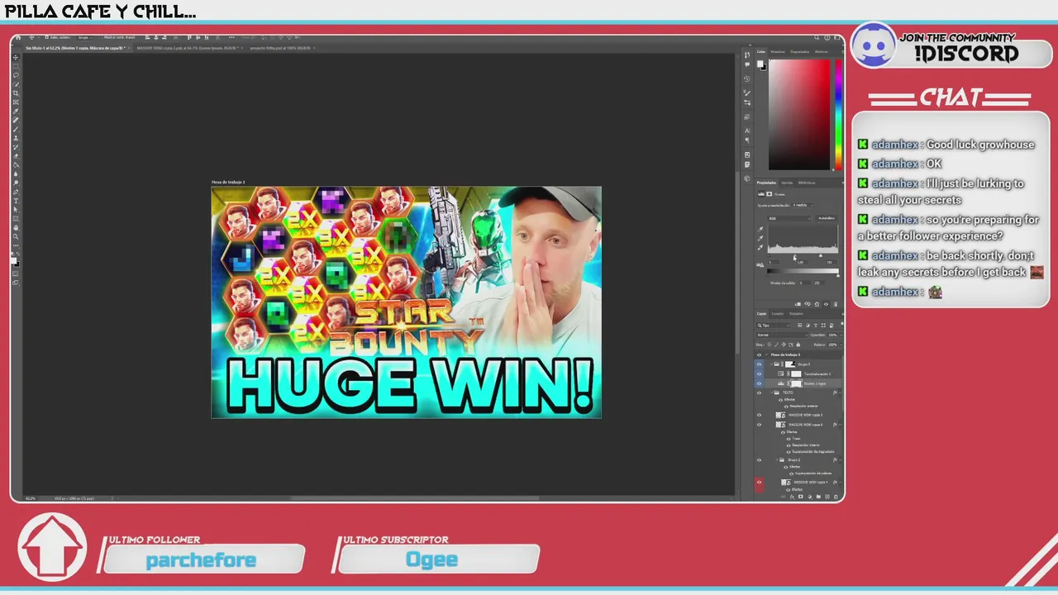This screenshot has width=1058, height=595.
Task: Collapse the Grupo 5 group
Action: [771, 364]
